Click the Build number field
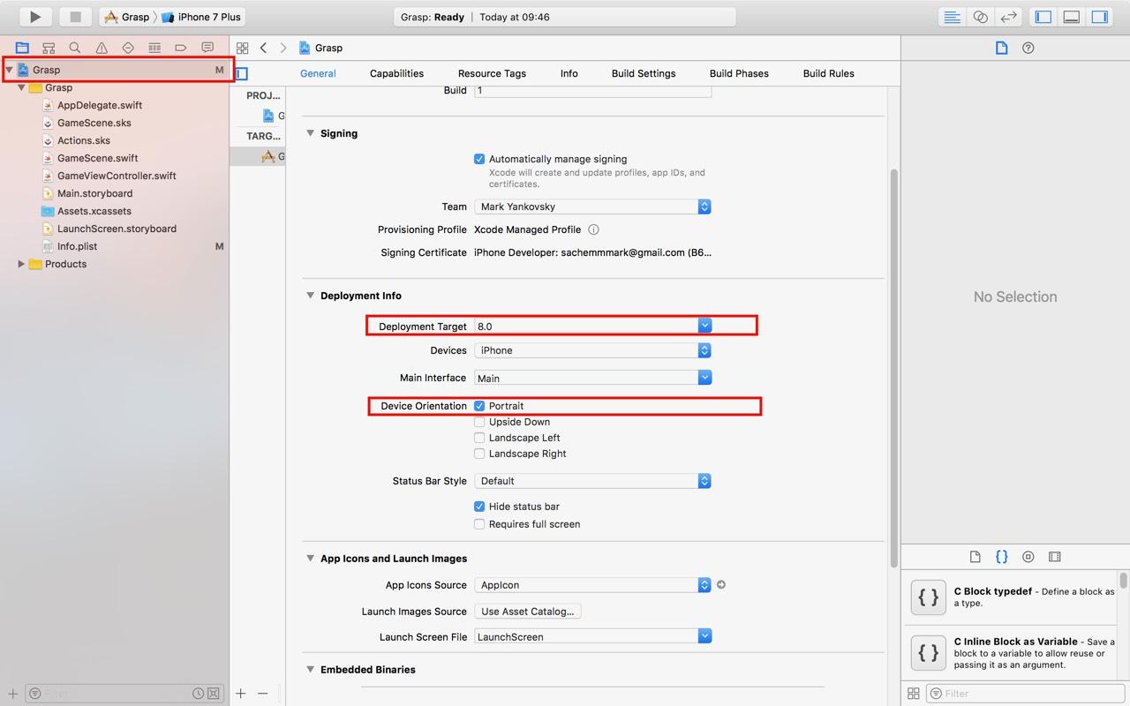The image size is (1130, 706). [592, 91]
